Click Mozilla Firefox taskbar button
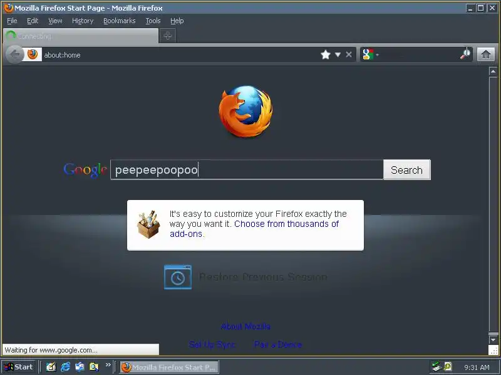The image size is (501, 375). 169,367
